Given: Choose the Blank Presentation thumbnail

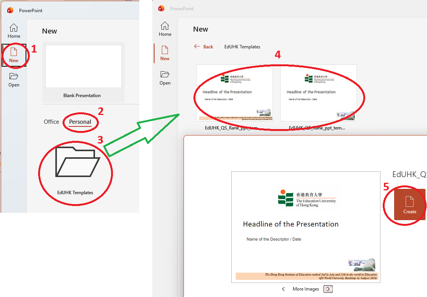Looking at the screenshot, I should pyautogui.click(x=83, y=67).
